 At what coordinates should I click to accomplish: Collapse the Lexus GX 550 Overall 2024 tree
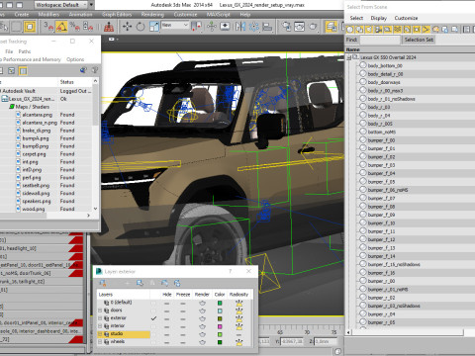(348, 57)
